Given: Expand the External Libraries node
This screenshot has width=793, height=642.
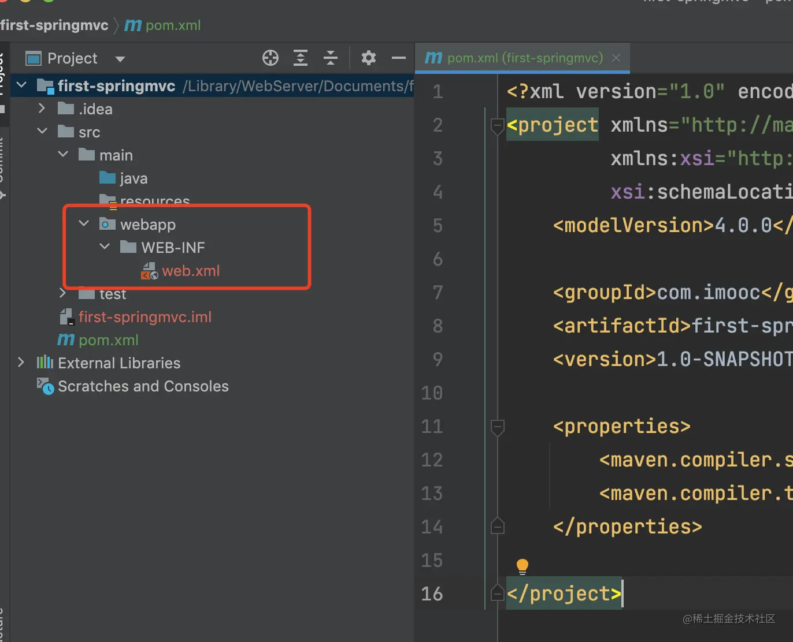Looking at the screenshot, I should pos(21,362).
